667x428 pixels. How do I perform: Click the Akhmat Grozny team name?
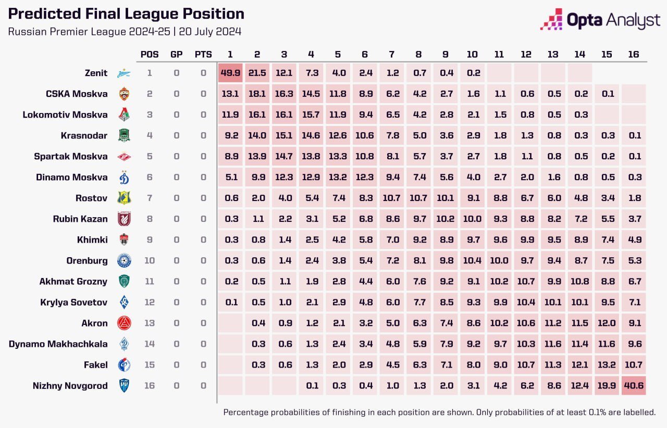(x=73, y=282)
